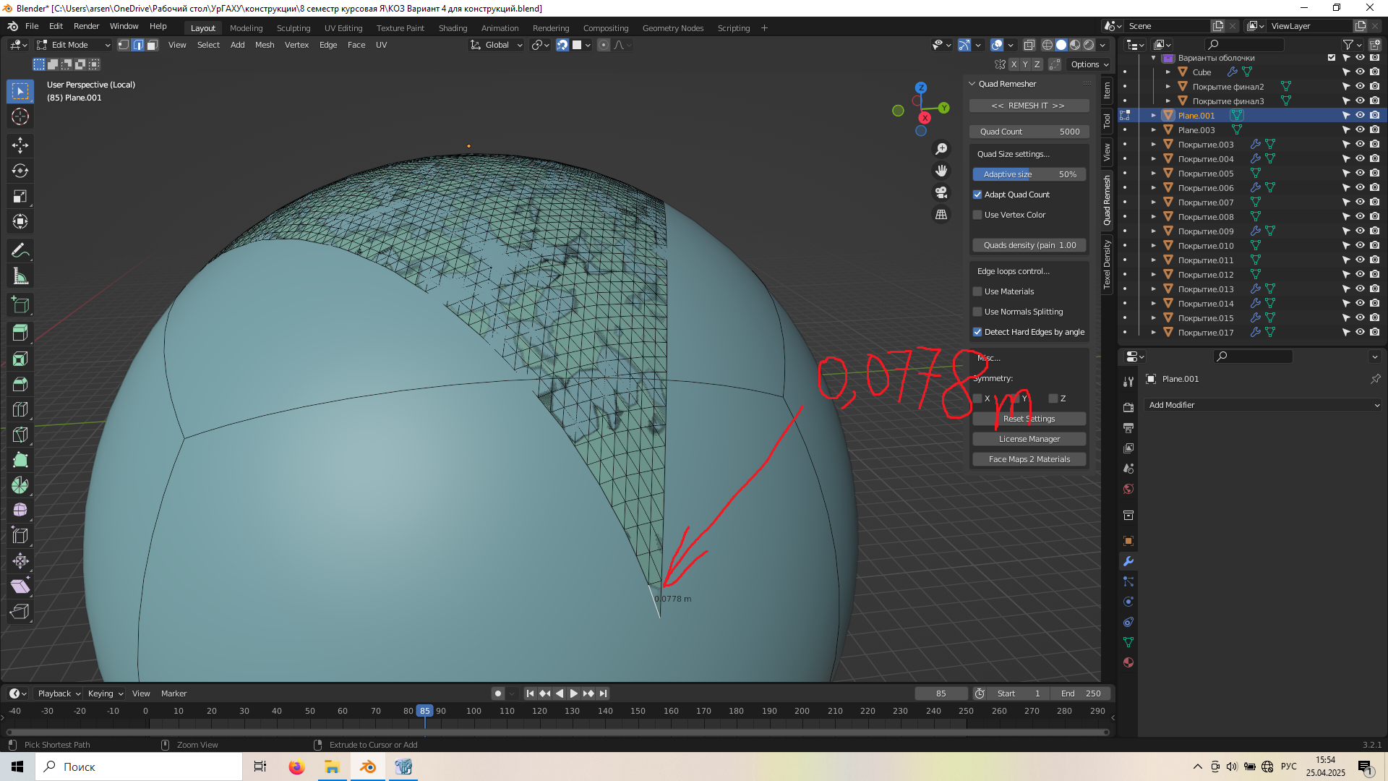Switch perspective/orthographic grid icon

pos(941,215)
